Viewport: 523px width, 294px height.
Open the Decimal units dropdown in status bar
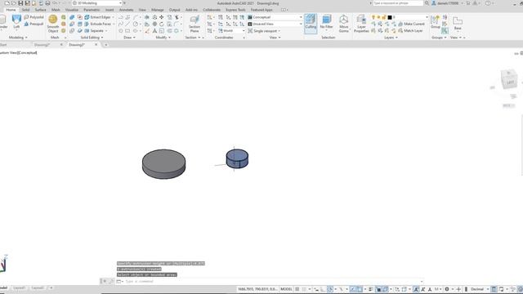pyautogui.click(x=479, y=289)
